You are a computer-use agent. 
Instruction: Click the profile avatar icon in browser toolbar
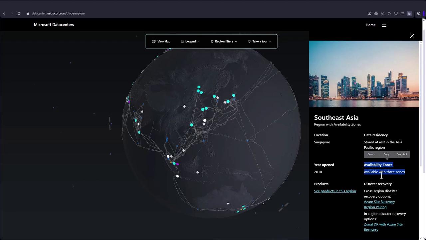coord(409,13)
